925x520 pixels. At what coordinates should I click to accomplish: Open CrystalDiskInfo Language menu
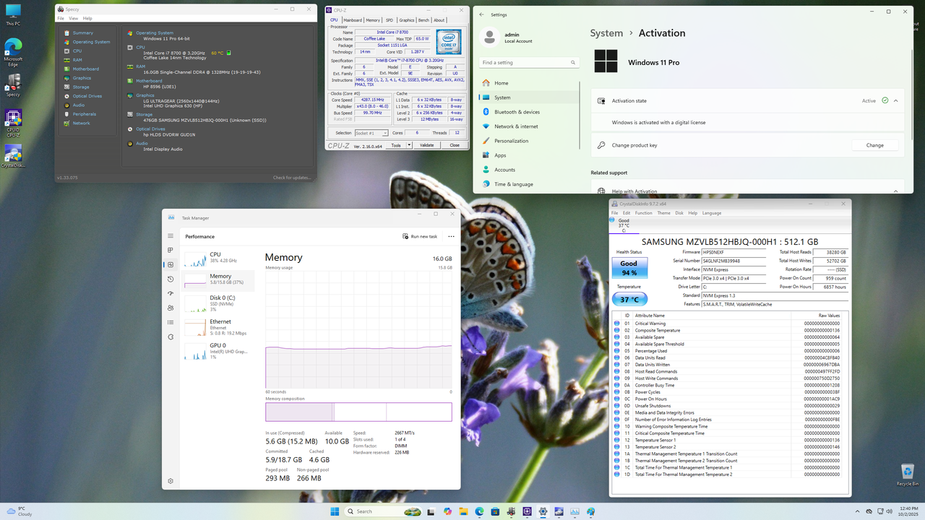pyautogui.click(x=712, y=213)
